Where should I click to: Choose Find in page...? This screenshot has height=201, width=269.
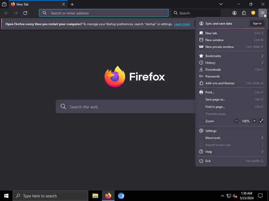pyautogui.click(x=231, y=107)
